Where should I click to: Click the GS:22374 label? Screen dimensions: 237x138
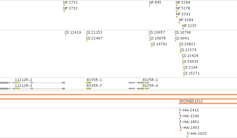(x=188, y=50)
